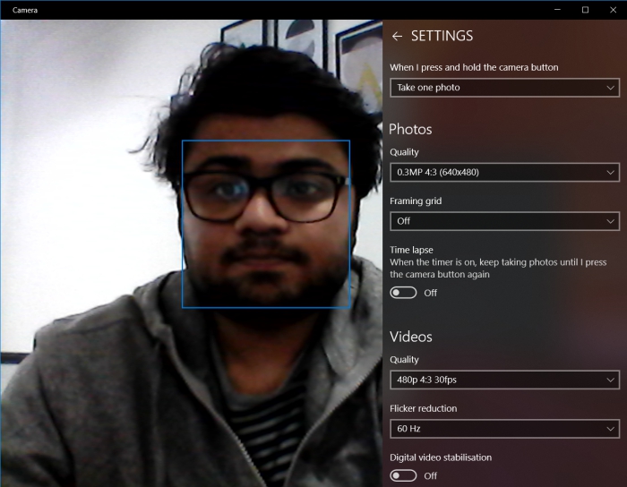Click the Camera title text

point(25,10)
